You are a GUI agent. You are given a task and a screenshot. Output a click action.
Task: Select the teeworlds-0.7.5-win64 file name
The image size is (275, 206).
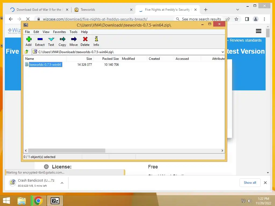[45, 64]
